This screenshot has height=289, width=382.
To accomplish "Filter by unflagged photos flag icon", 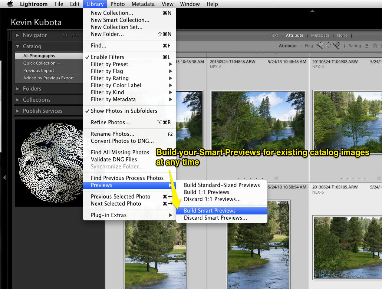I will [328, 45].
